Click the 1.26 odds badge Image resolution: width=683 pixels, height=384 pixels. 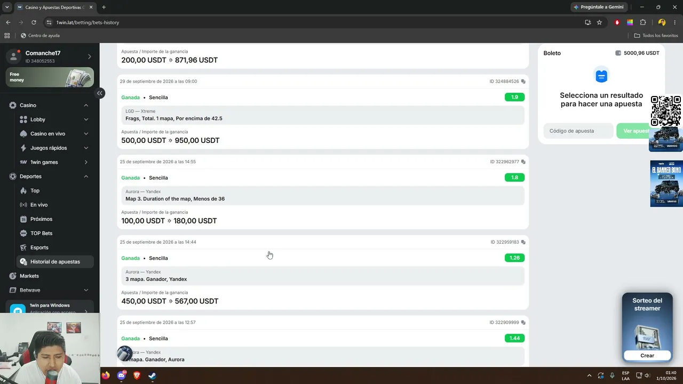point(514,258)
